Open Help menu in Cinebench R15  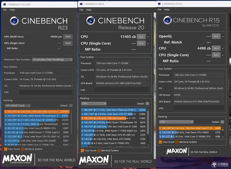pos(167,10)
